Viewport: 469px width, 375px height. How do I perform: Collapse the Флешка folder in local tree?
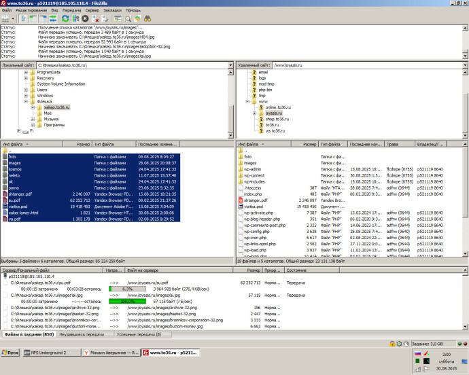pyautogui.click(x=26, y=101)
